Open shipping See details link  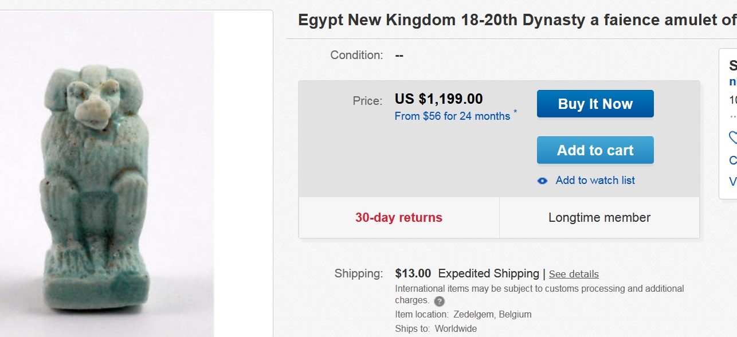click(574, 274)
